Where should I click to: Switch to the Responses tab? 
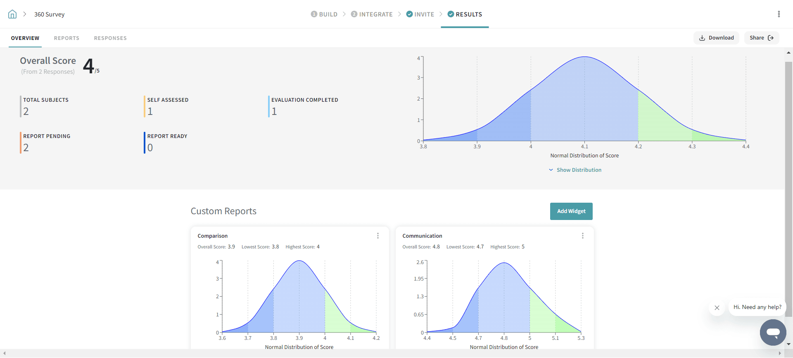tap(110, 38)
